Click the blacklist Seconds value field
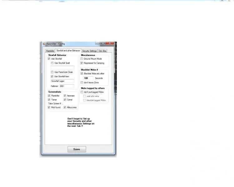Image resolution: width=234 pixels, height=187 pixels. pyautogui.click(x=88, y=78)
